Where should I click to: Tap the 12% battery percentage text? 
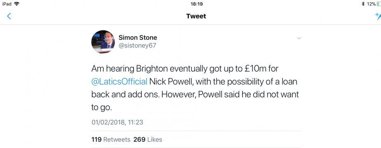point(371,4)
